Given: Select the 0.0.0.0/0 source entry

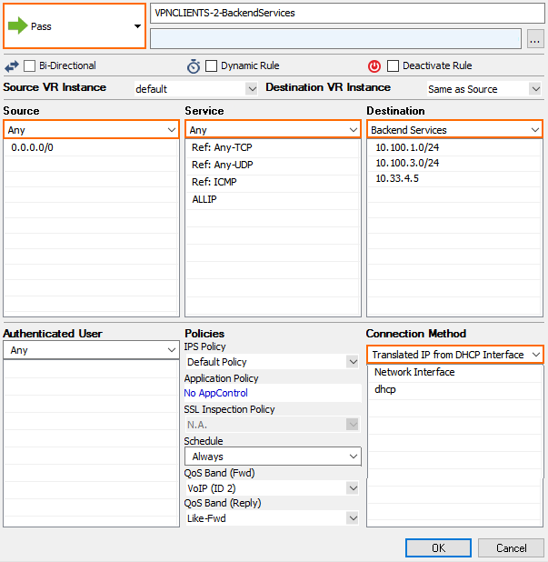Looking at the screenshot, I should tap(91, 147).
